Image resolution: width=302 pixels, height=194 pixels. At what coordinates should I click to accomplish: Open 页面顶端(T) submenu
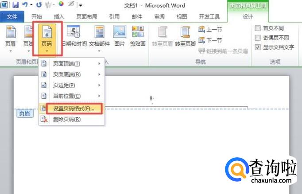72,64
